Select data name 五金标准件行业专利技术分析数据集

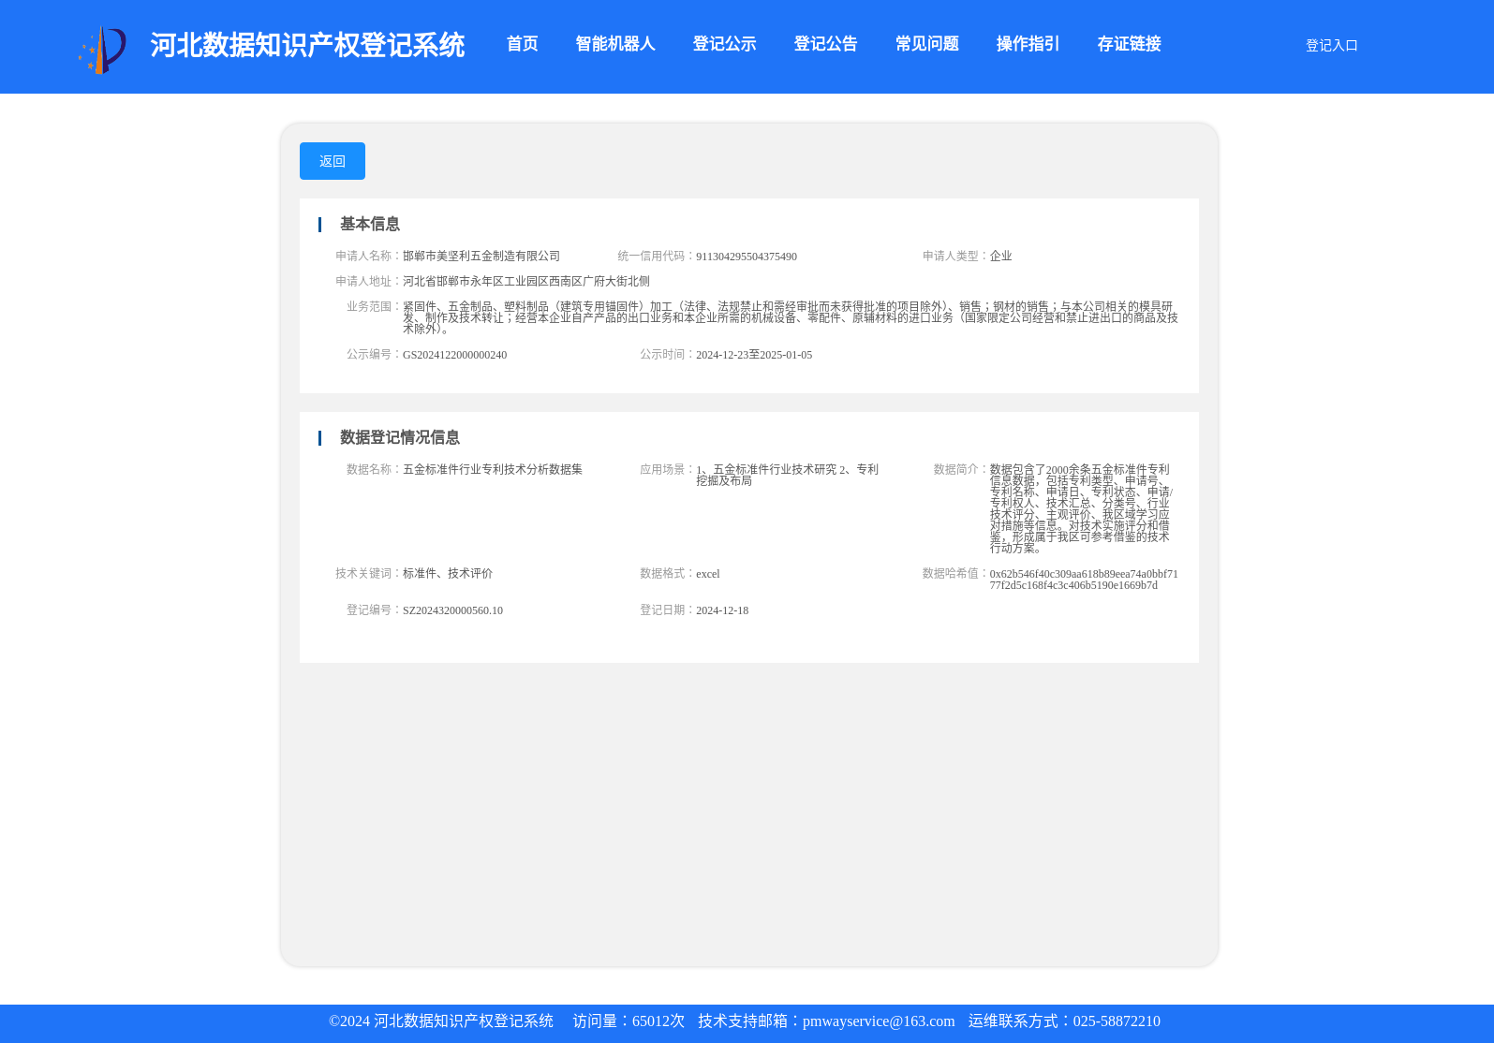493,470
